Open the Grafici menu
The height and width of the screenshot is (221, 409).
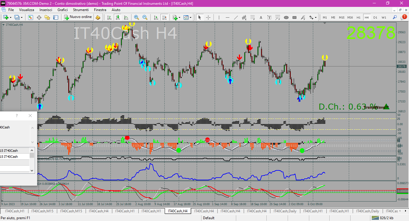[63, 10]
